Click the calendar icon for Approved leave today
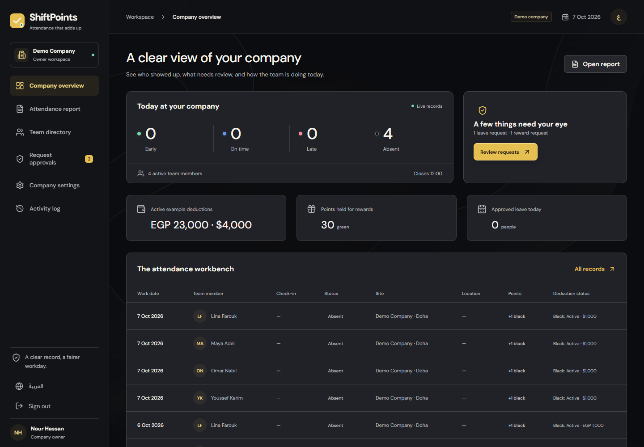Viewport: 644px width, 447px height. tap(482, 209)
